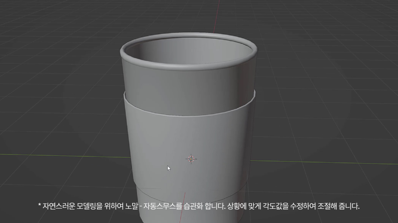
Task: Click the rounded rim of the cup
Action: coord(189,51)
